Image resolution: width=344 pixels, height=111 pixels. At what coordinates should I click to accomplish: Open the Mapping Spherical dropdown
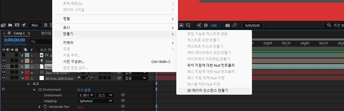pyautogui.click(x=96, y=101)
